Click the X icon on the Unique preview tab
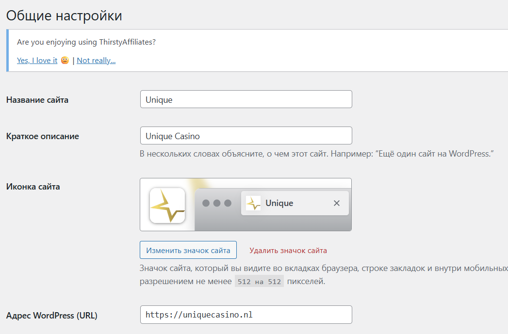Image resolution: width=508 pixels, height=334 pixels. (337, 203)
